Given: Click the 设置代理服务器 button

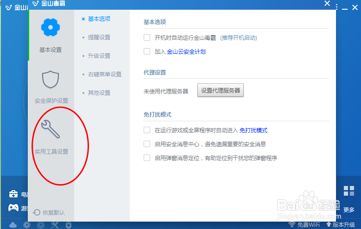Looking at the screenshot, I should (221, 90).
